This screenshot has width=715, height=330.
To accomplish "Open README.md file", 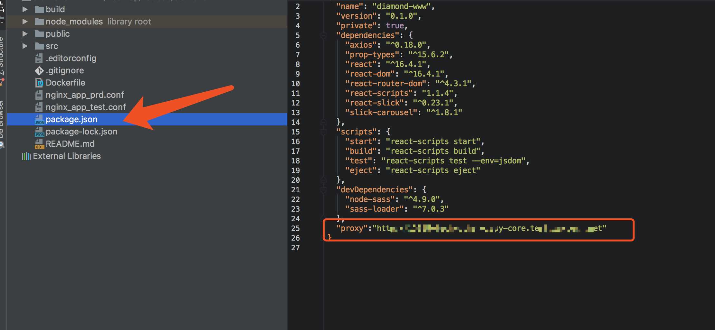I will point(70,144).
